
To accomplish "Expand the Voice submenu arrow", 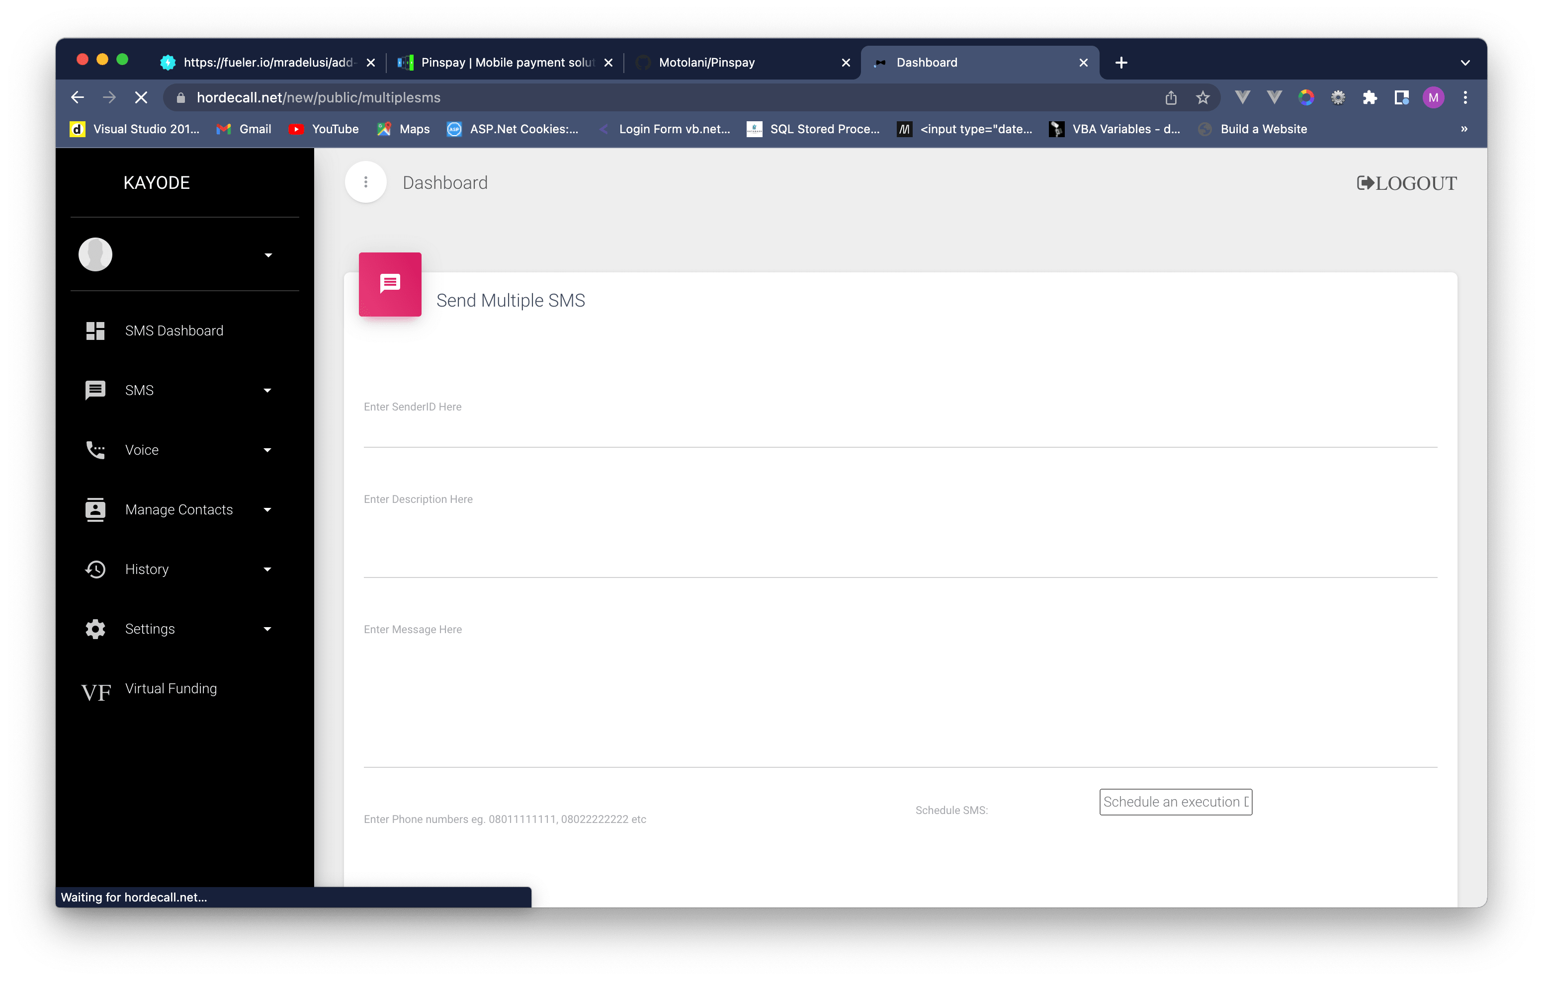I will pyautogui.click(x=267, y=450).
